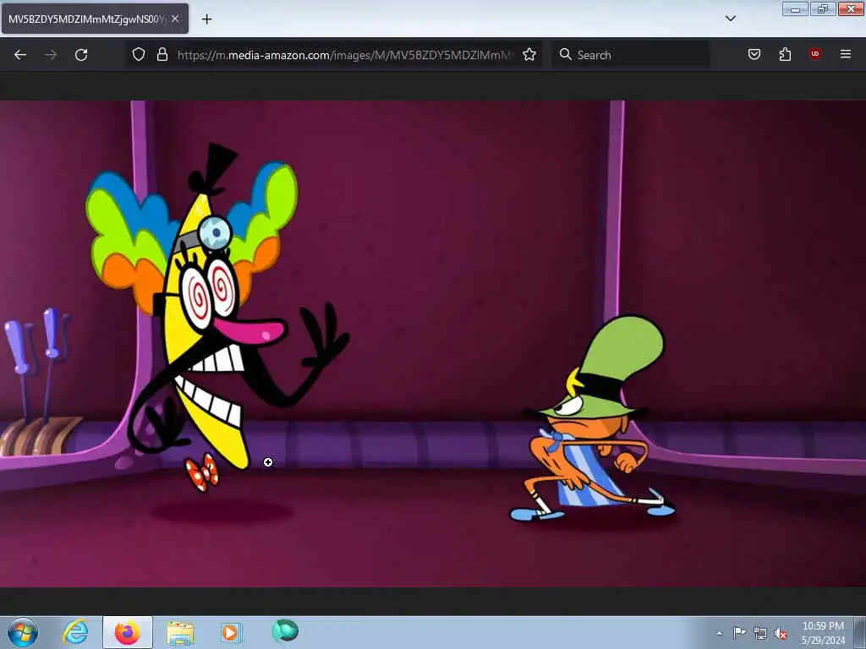Click the cartoon image to zoom
This screenshot has width=866, height=649.
click(x=433, y=343)
